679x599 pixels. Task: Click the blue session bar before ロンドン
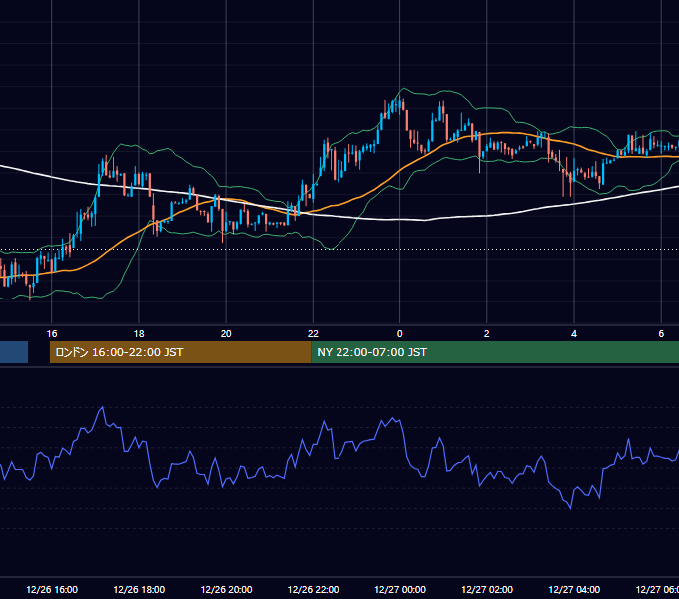click(14, 352)
